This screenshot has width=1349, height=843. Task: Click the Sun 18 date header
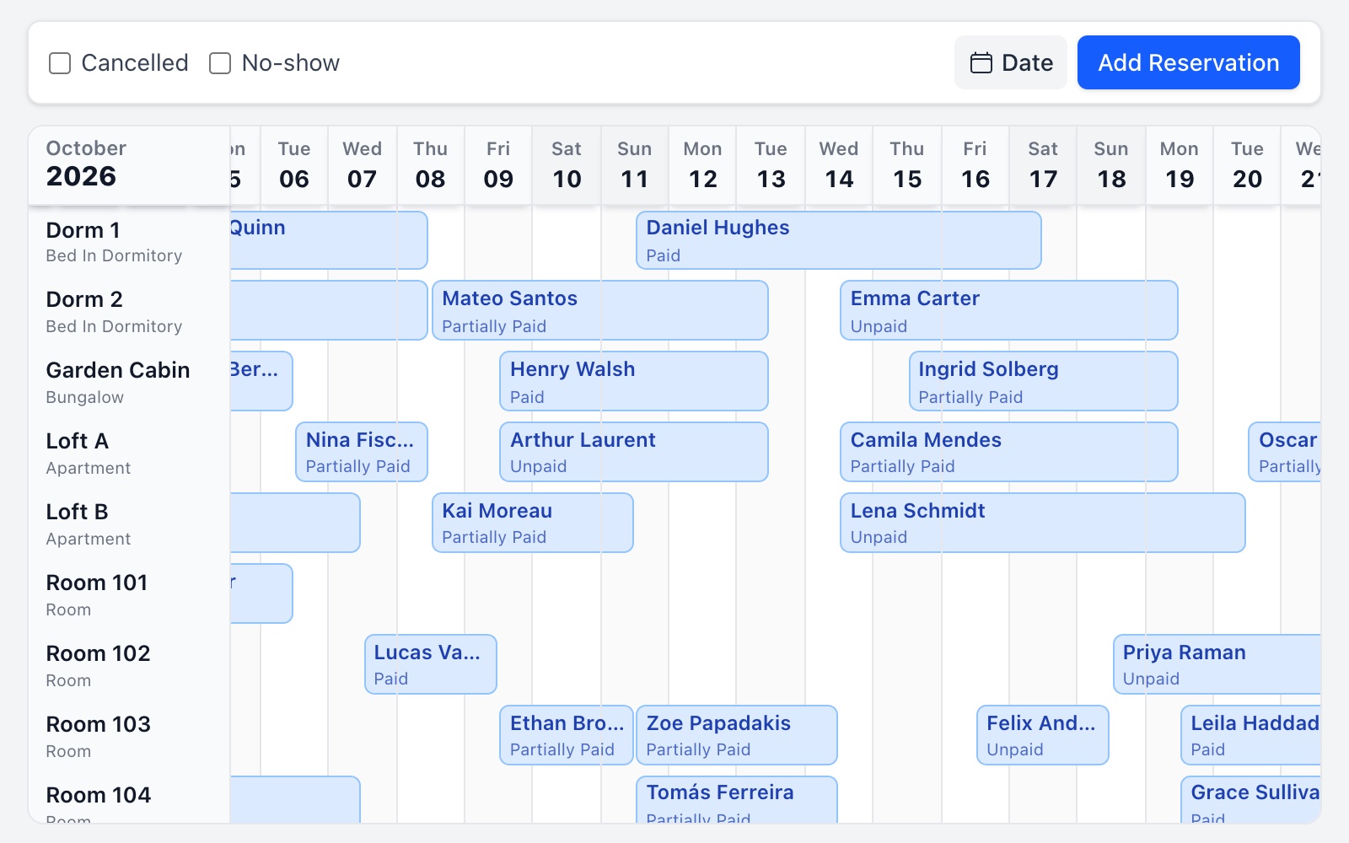(x=1111, y=165)
